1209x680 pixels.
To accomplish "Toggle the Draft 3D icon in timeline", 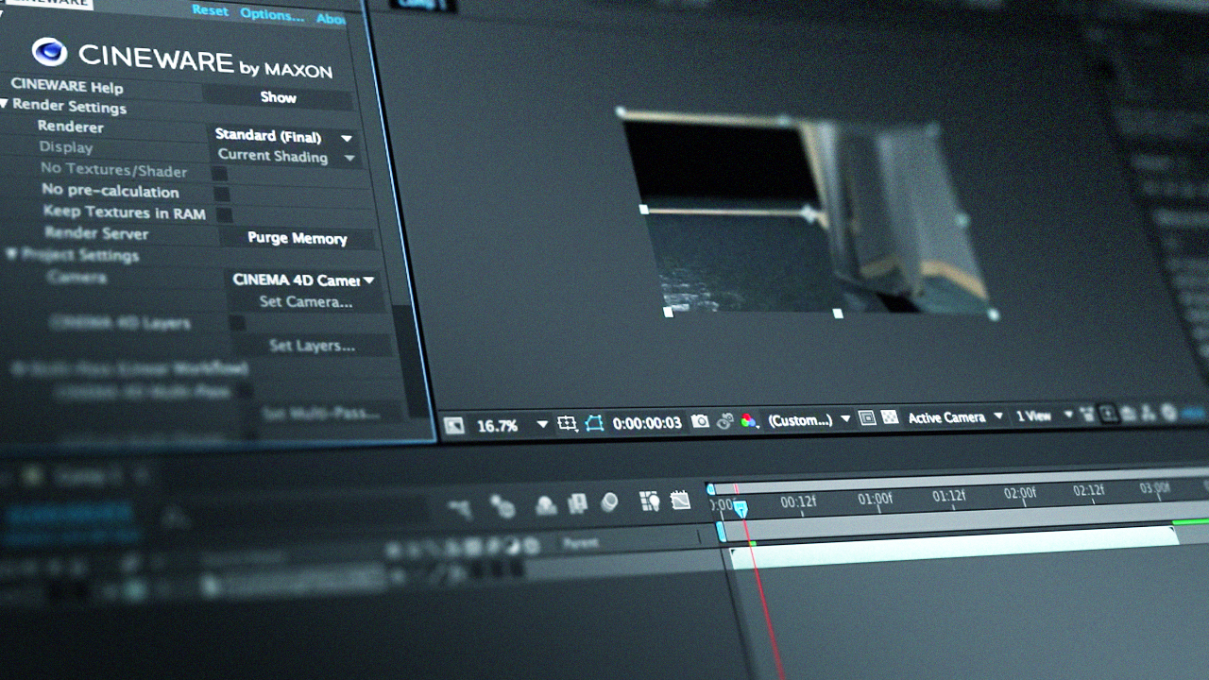I will pyautogui.click(x=502, y=507).
